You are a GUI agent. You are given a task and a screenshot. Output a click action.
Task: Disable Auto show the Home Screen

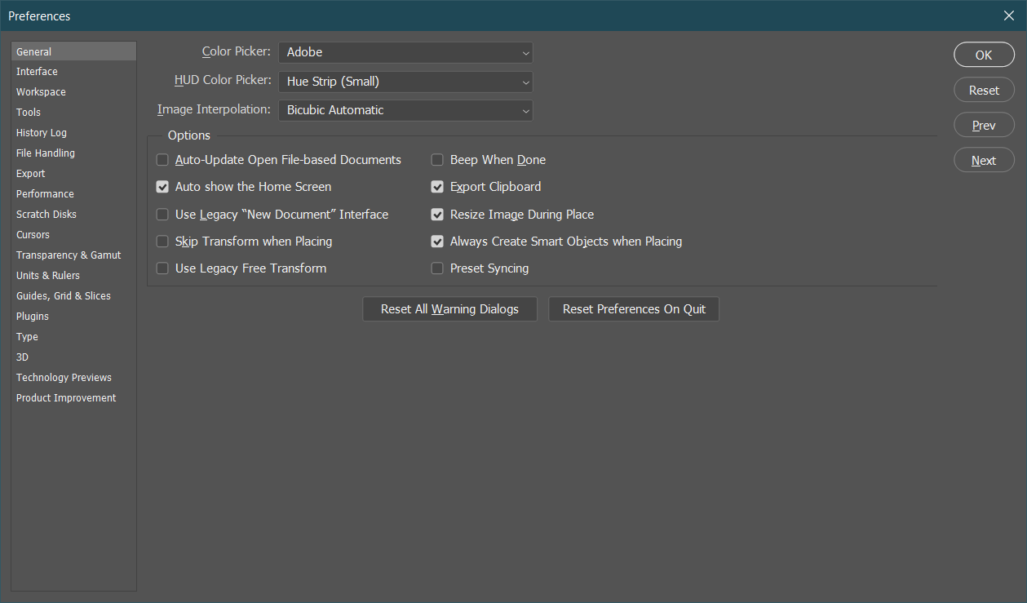point(162,187)
